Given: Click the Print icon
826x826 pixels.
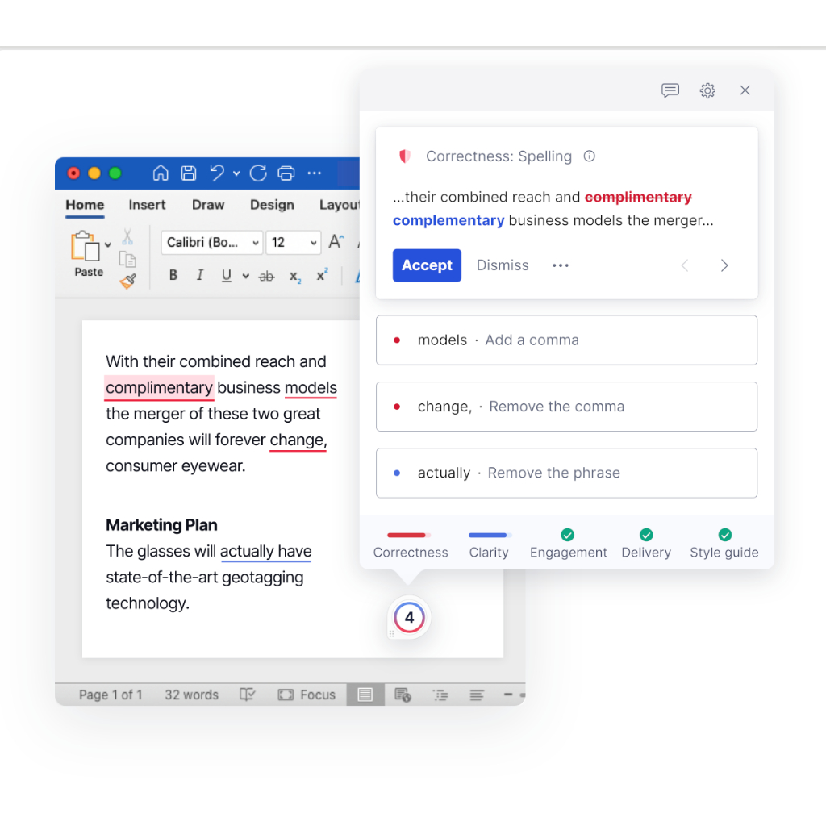Looking at the screenshot, I should coord(286,173).
